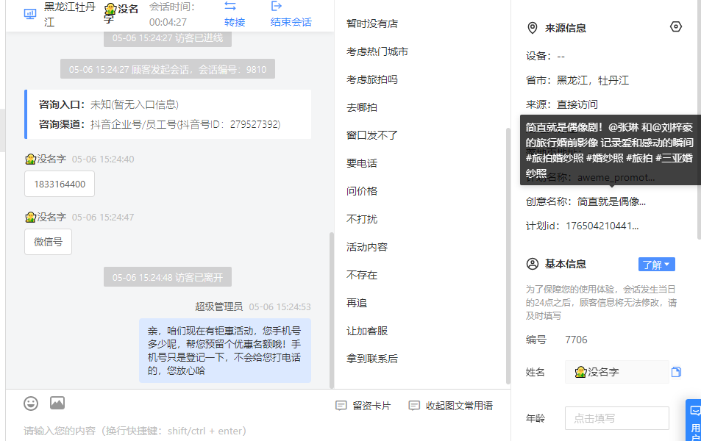Viewport: 701px width, 441px height.
Task: Click the 计划id value 176504210441...
Action: point(602,226)
